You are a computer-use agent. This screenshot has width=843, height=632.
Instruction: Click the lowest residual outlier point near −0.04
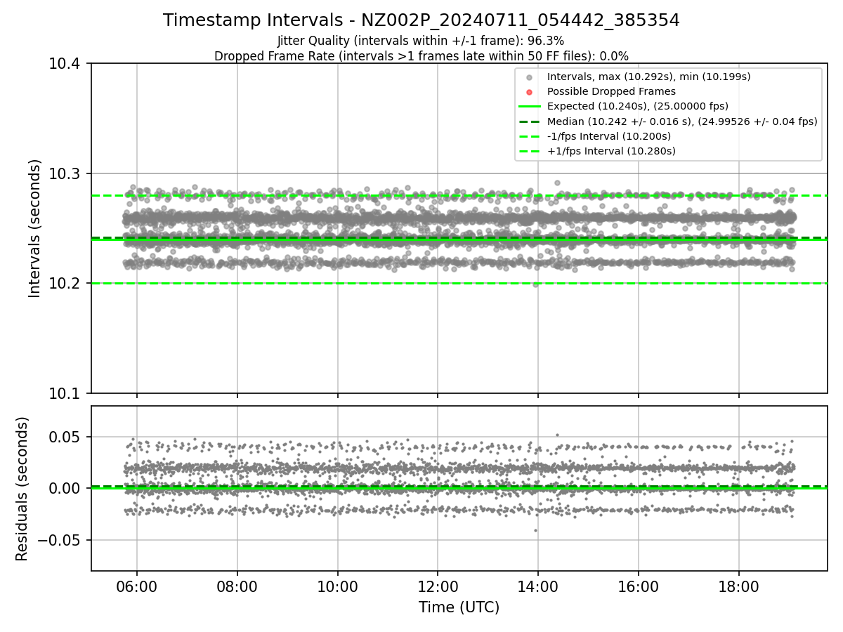(x=535, y=530)
